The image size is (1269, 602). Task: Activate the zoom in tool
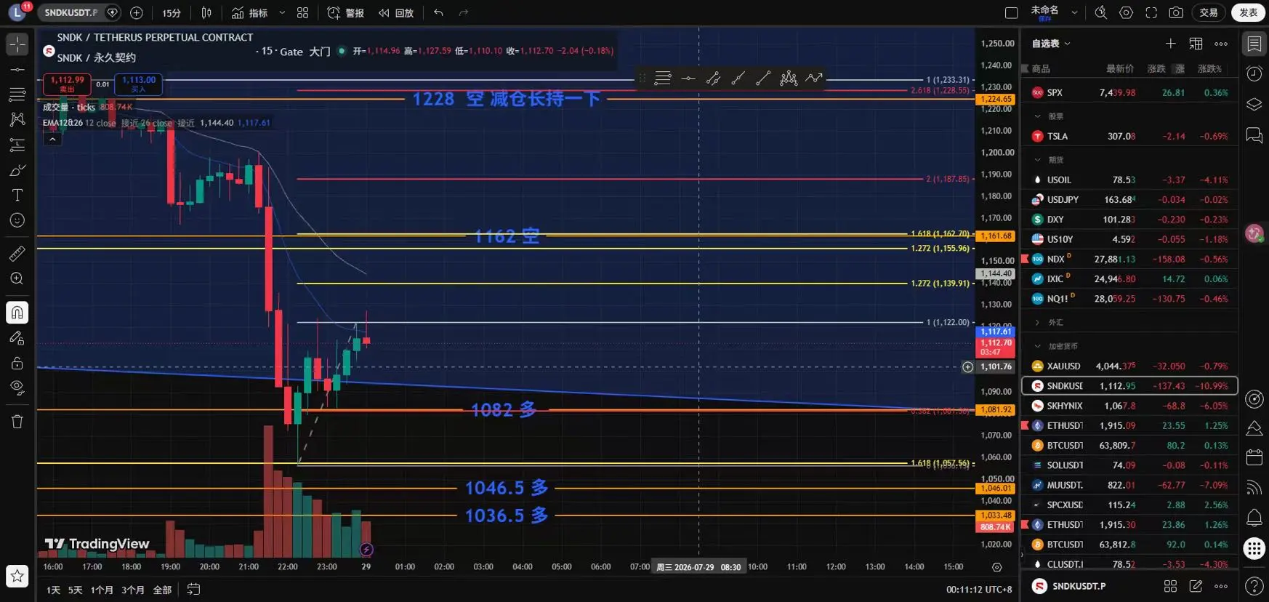pyautogui.click(x=17, y=278)
